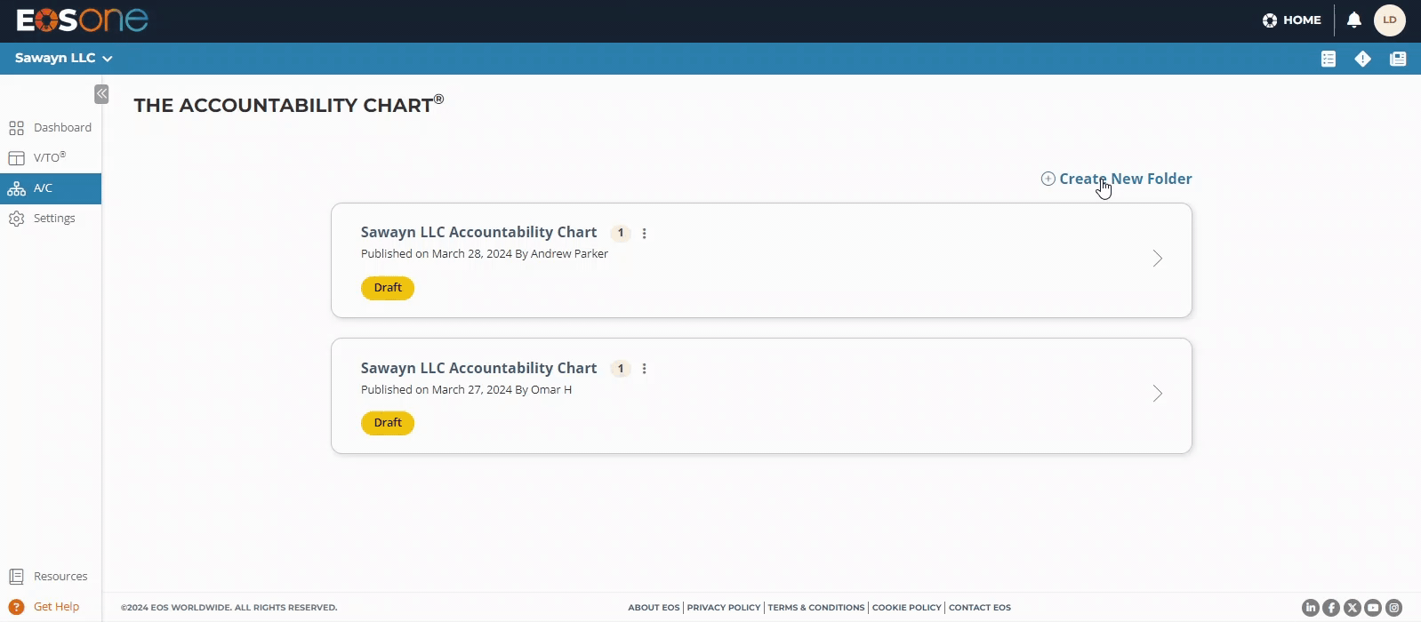Open CONTACT EOS footer link
Image resolution: width=1421 pixels, height=622 pixels.
pos(980,608)
